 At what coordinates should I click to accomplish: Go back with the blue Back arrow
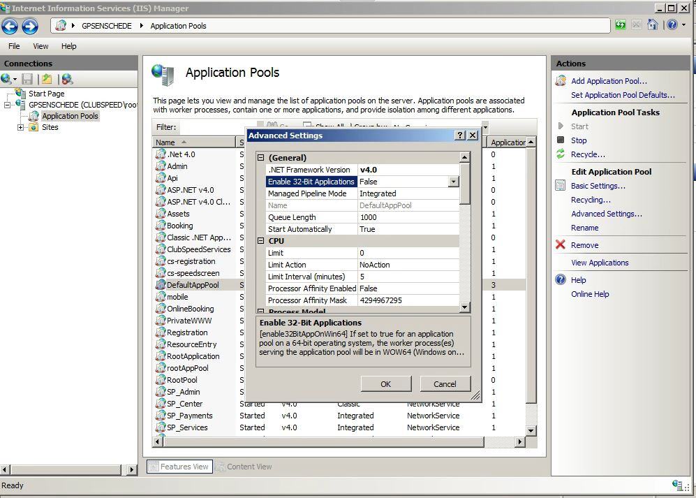10,27
